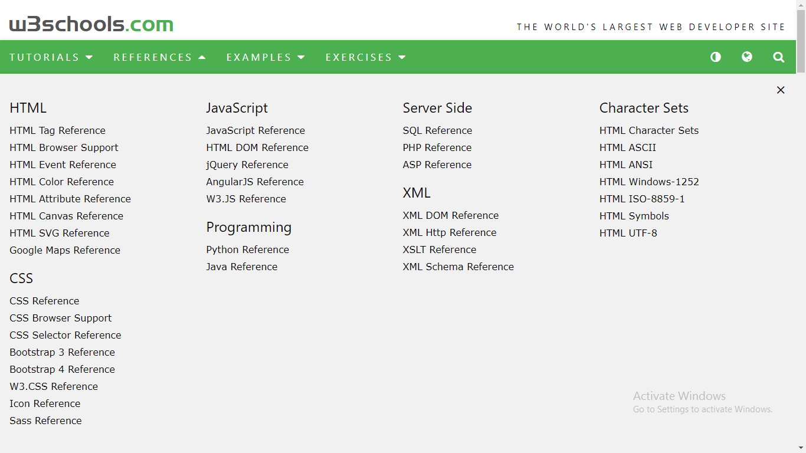Open PHP Reference
The width and height of the screenshot is (806, 453).
point(437,147)
